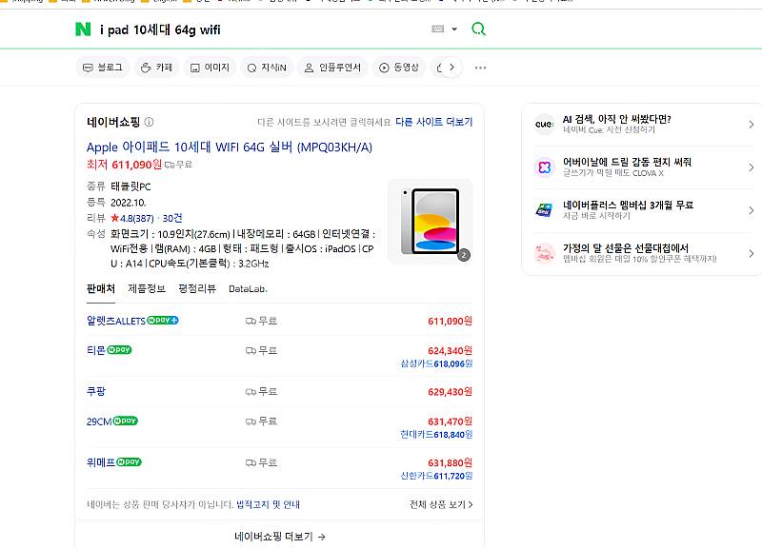This screenshot has width=762, height=549.
Task: Click the 611,090원 price for 알렛츠ALLETS
Action: (x=450, y=321)
